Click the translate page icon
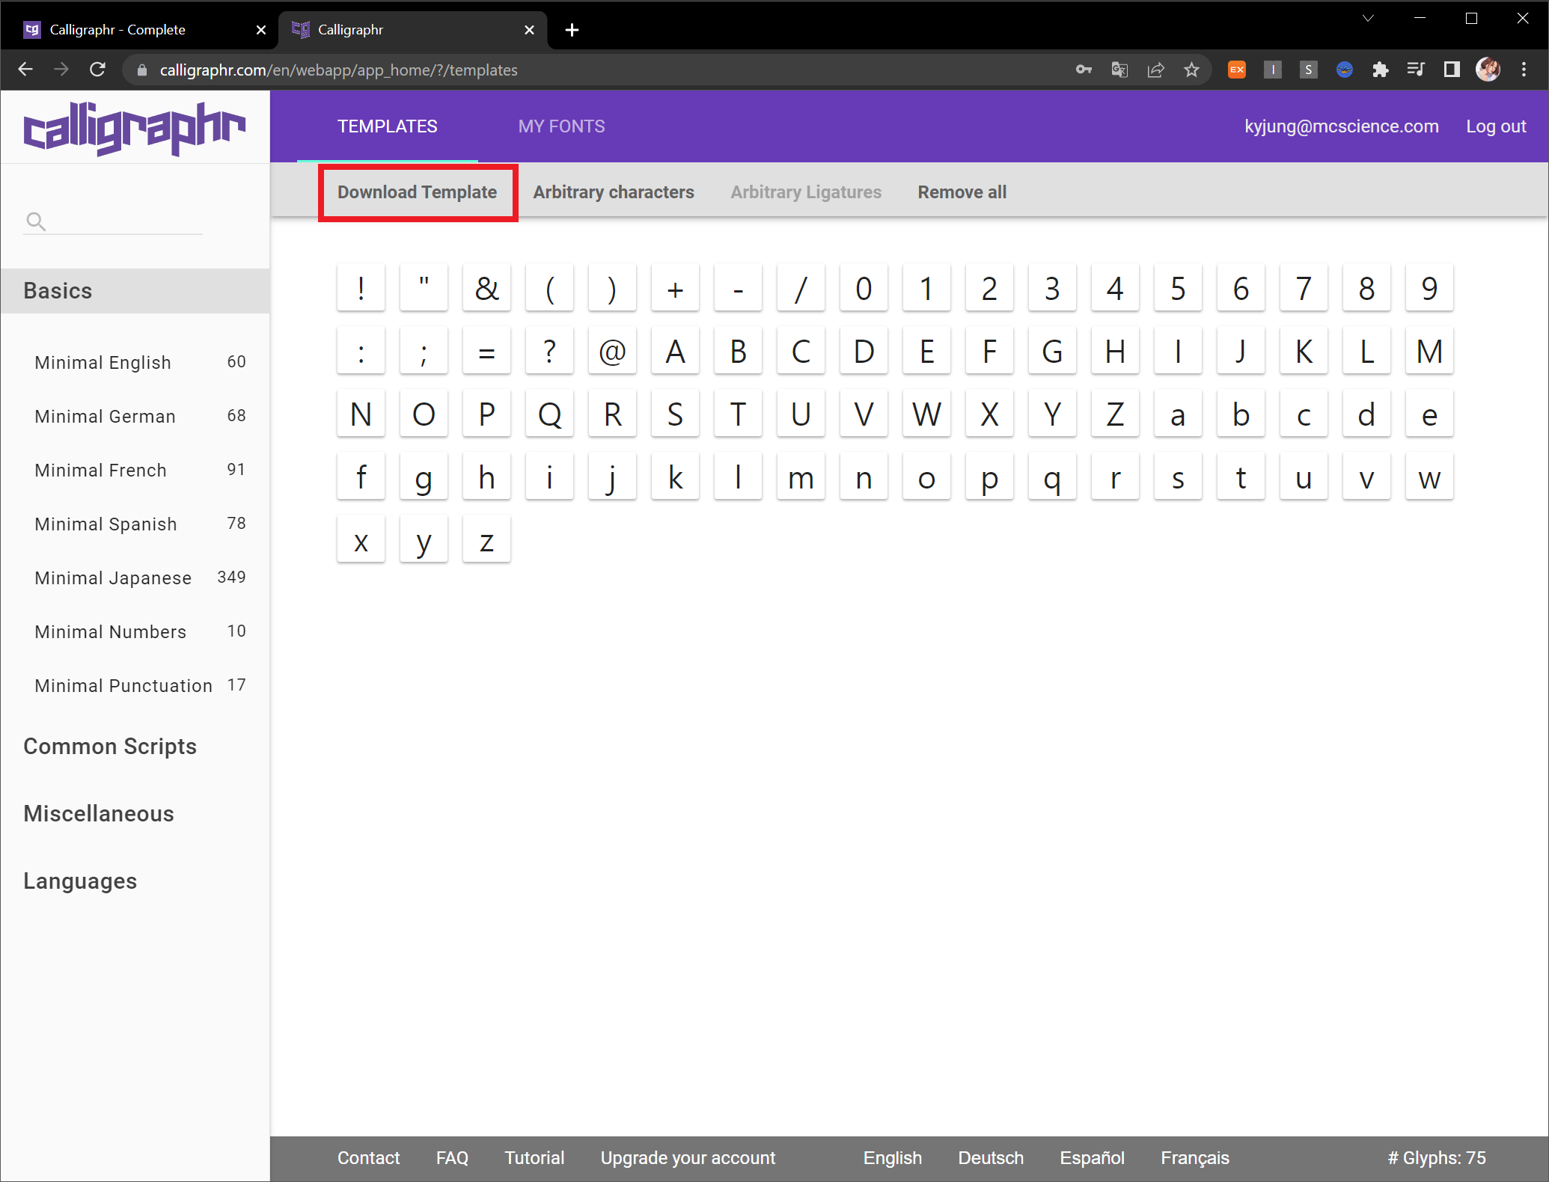 tap(1119, 70)
